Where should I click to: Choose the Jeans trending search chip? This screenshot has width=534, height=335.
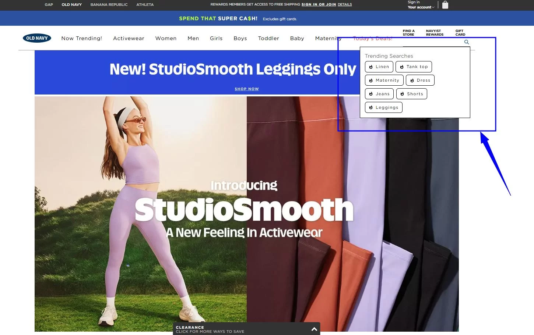(379, 94)
